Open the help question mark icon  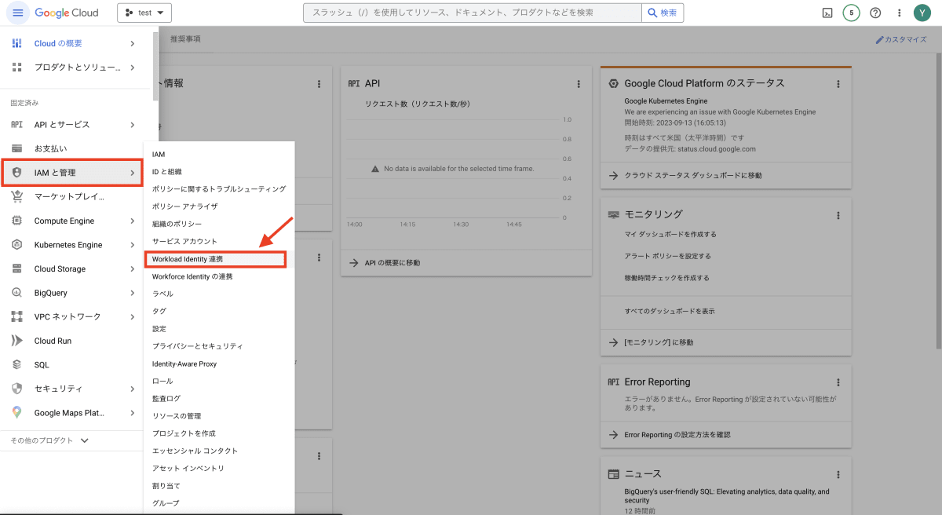pyautogui.click(x=875, y=13)
